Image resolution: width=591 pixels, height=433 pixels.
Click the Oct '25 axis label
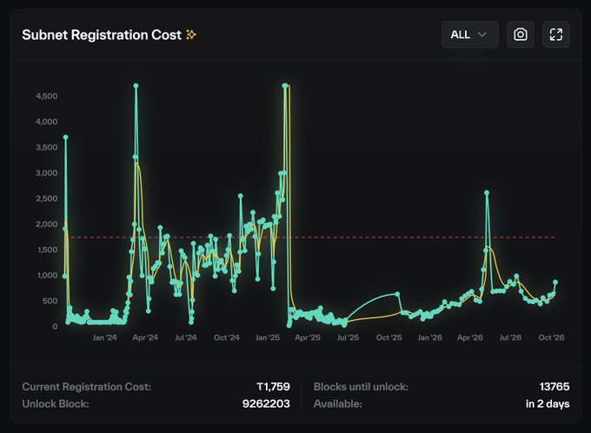pos(389,337)
